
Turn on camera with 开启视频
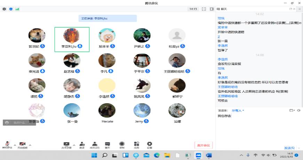[22, 145]
